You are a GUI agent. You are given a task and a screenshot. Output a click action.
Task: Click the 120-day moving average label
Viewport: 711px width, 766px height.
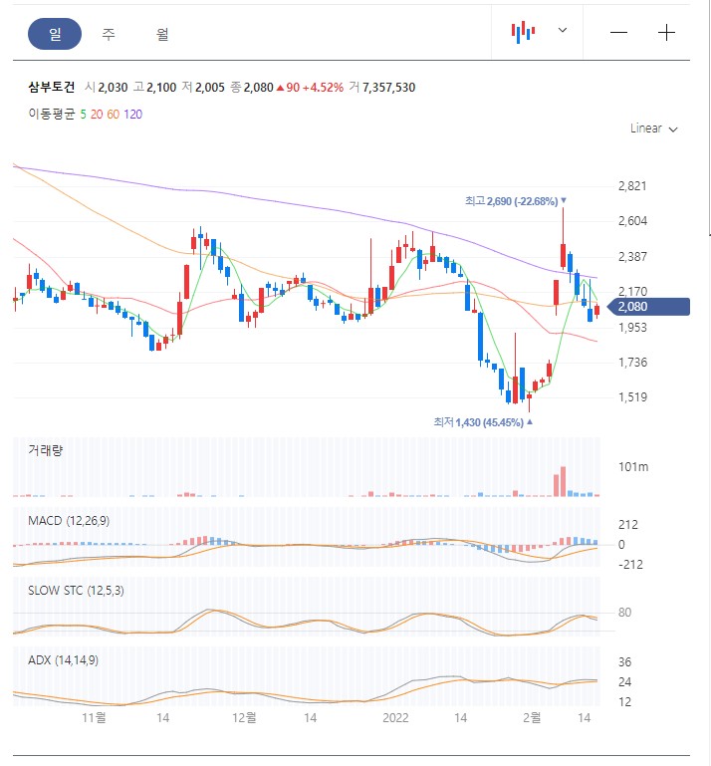[x=132, y=115]
